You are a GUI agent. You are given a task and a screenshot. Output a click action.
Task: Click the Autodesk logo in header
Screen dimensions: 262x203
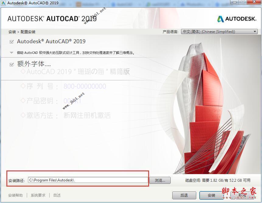pos(237,19)
